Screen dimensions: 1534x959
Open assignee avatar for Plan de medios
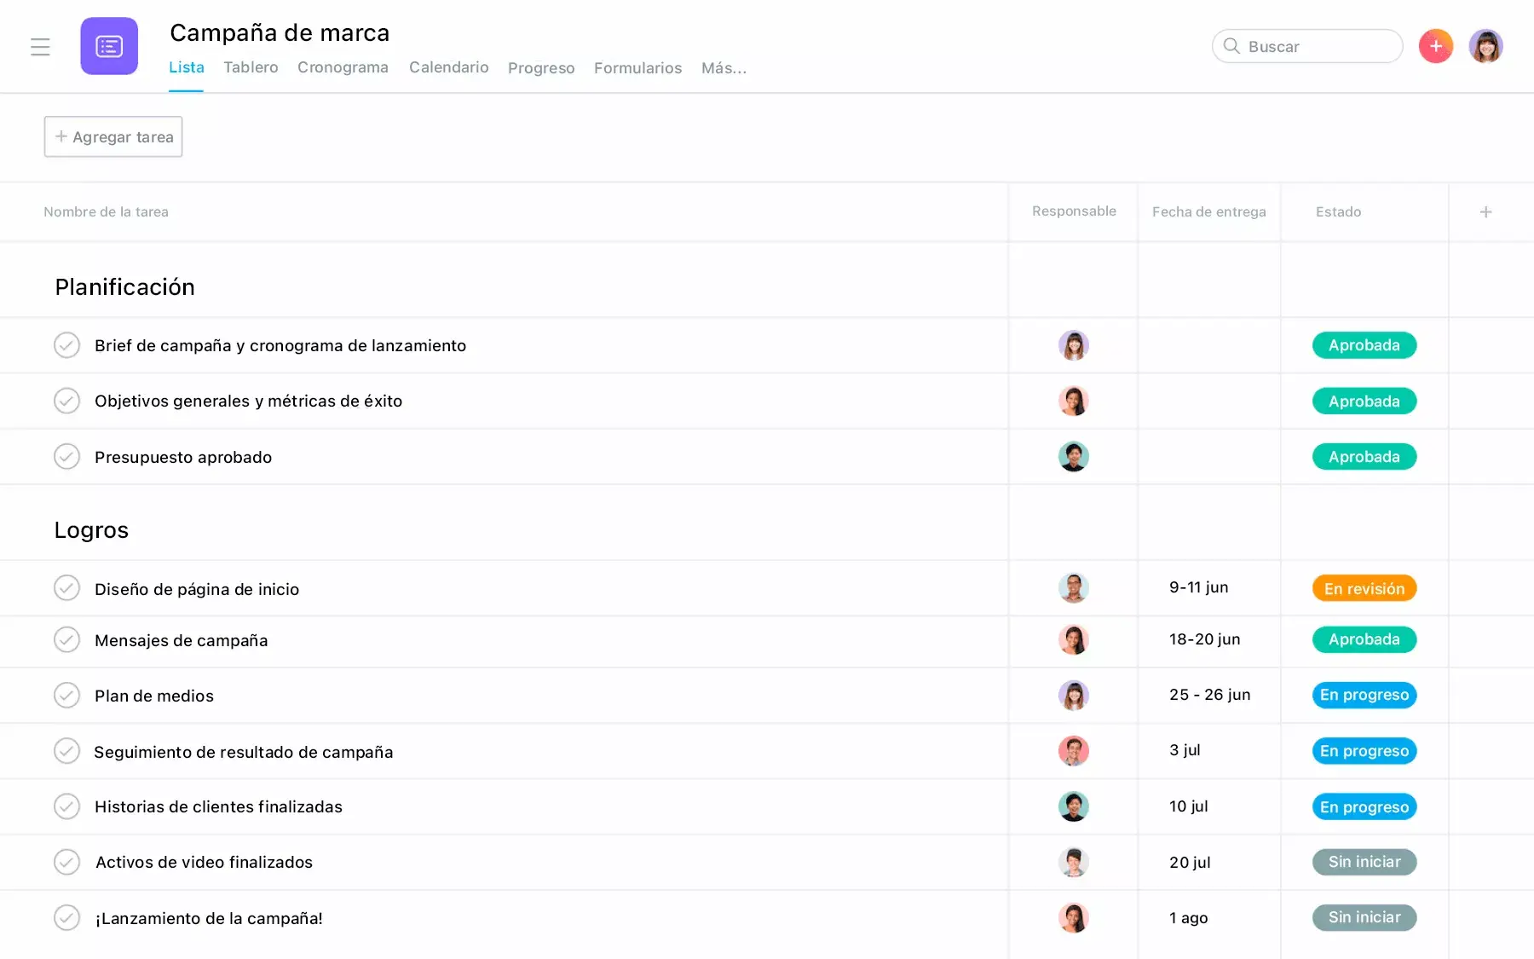[x=1074, y=696]
